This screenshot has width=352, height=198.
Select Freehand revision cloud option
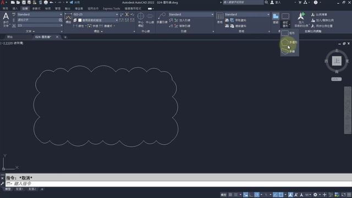tap(289, 51)
